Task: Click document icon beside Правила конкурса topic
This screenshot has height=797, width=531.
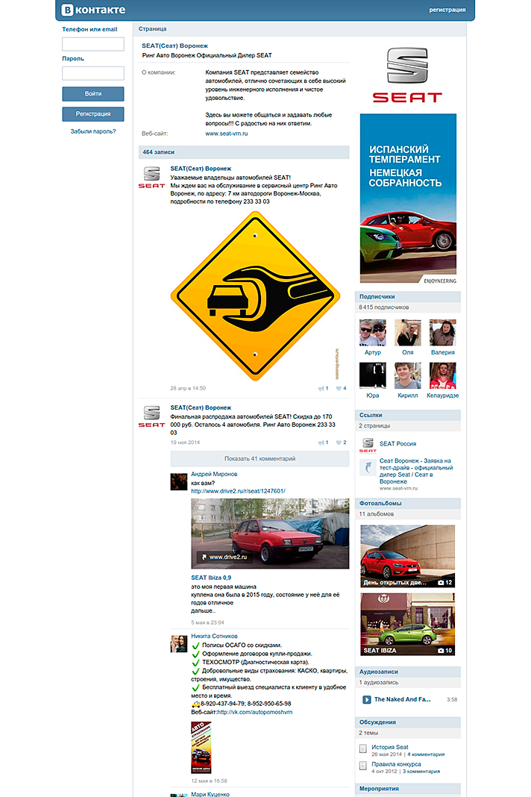Action: tap(363, 766)
